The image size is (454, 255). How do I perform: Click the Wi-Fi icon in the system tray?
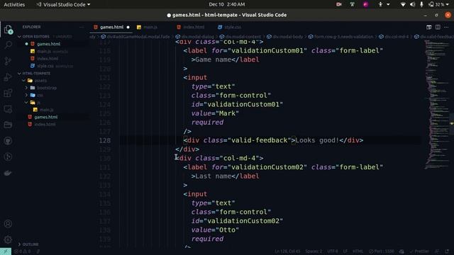[403, 4]
